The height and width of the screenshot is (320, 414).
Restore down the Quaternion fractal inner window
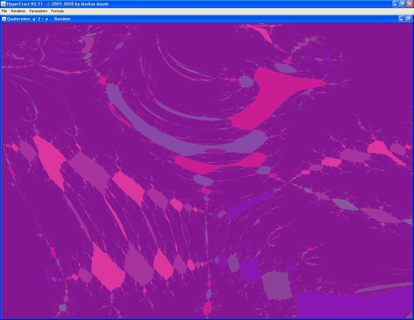(409, 19)
